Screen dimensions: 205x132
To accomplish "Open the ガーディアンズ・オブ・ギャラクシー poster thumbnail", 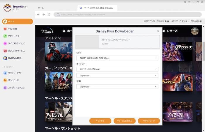I will [x=59, y=81].
